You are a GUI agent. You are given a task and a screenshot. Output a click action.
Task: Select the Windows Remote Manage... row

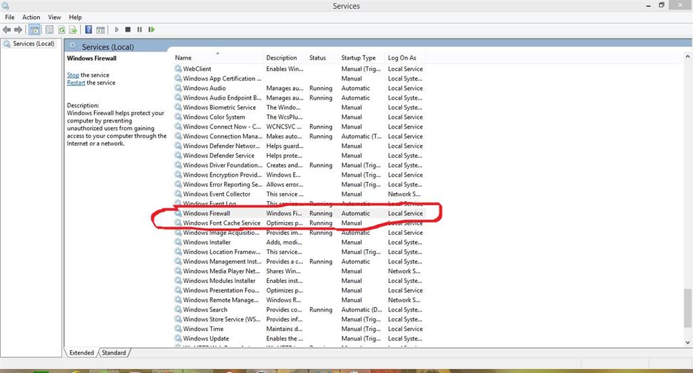[x=298, y=300]
